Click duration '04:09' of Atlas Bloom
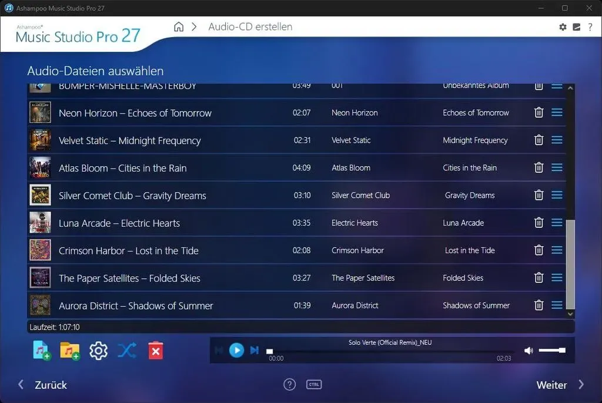The width and height of the screenshot is (602, 403). pos(302,168)
